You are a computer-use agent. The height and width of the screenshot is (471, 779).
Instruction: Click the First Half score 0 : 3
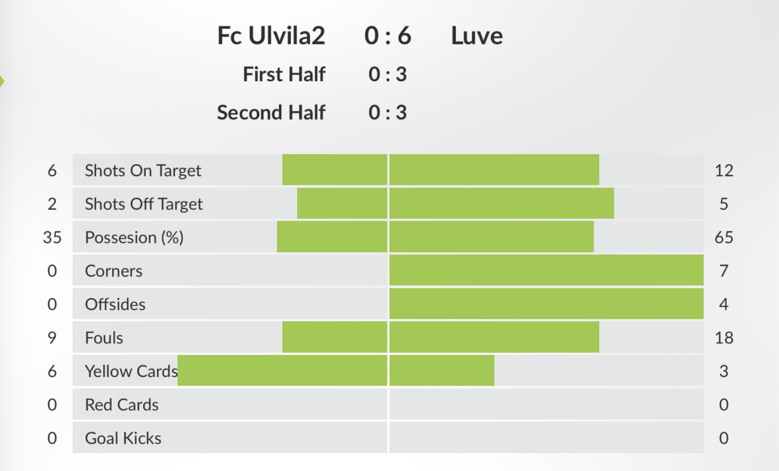click(x=387, y=74)
